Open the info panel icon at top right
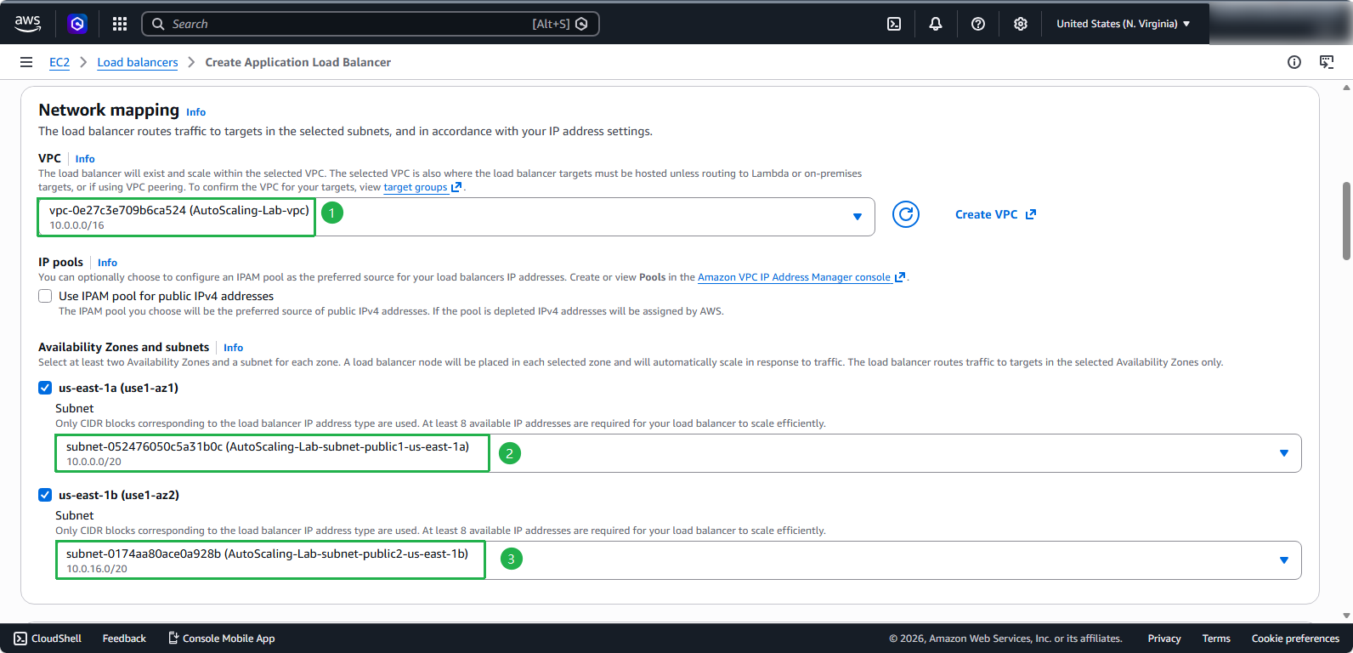 point(1294,62)
